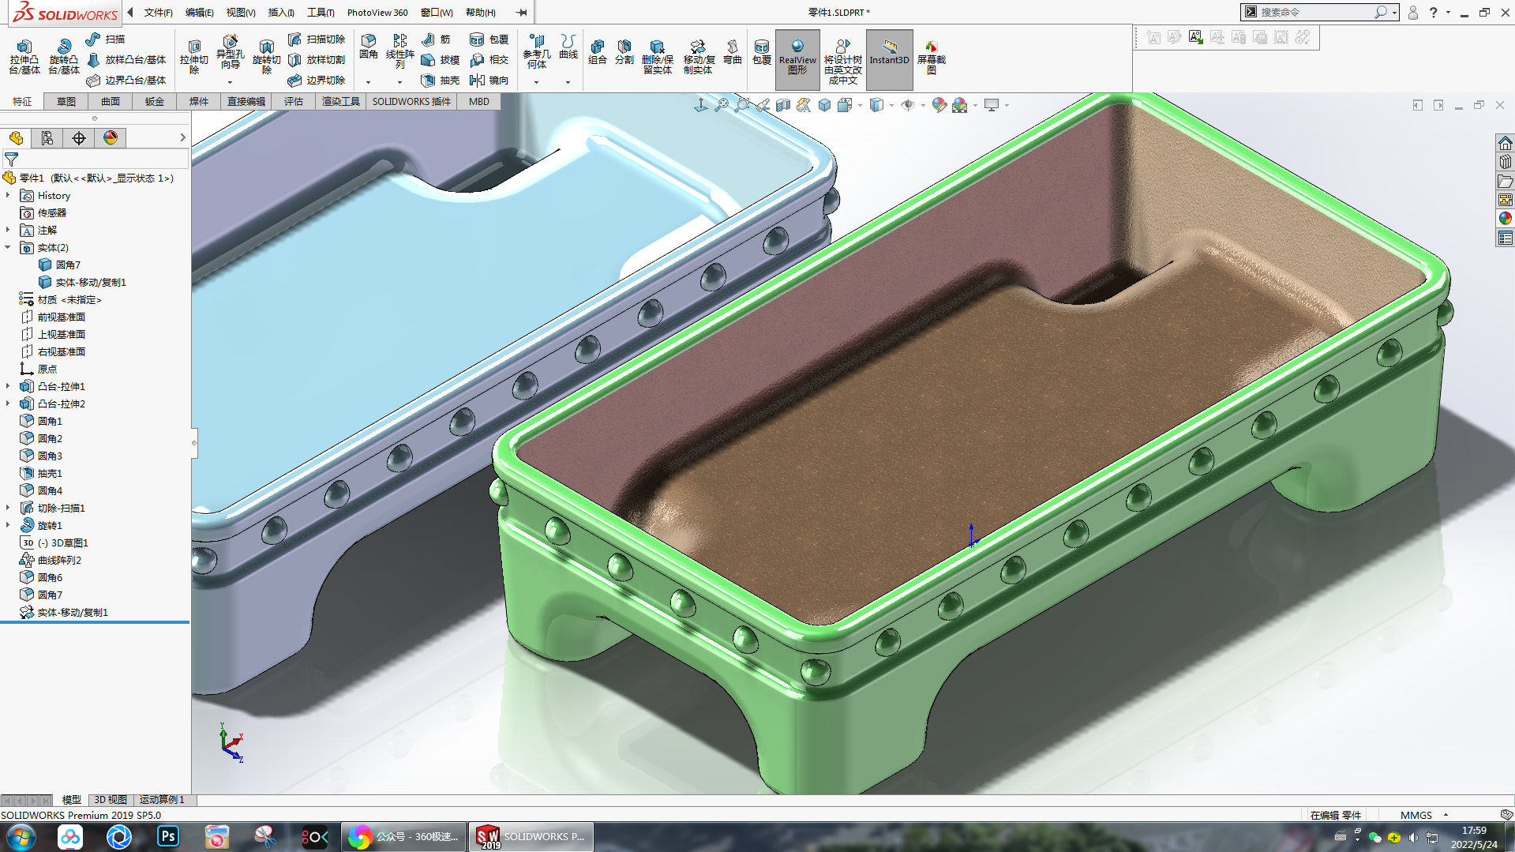Open the 圆角 fillet dropdown arrow
The image size is (1515, 852).
369,82
